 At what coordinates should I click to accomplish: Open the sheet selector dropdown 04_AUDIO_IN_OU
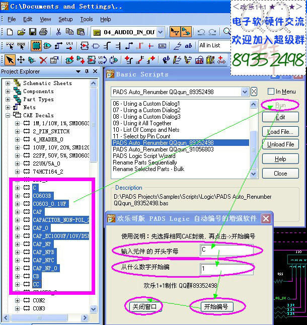(160, 32)
